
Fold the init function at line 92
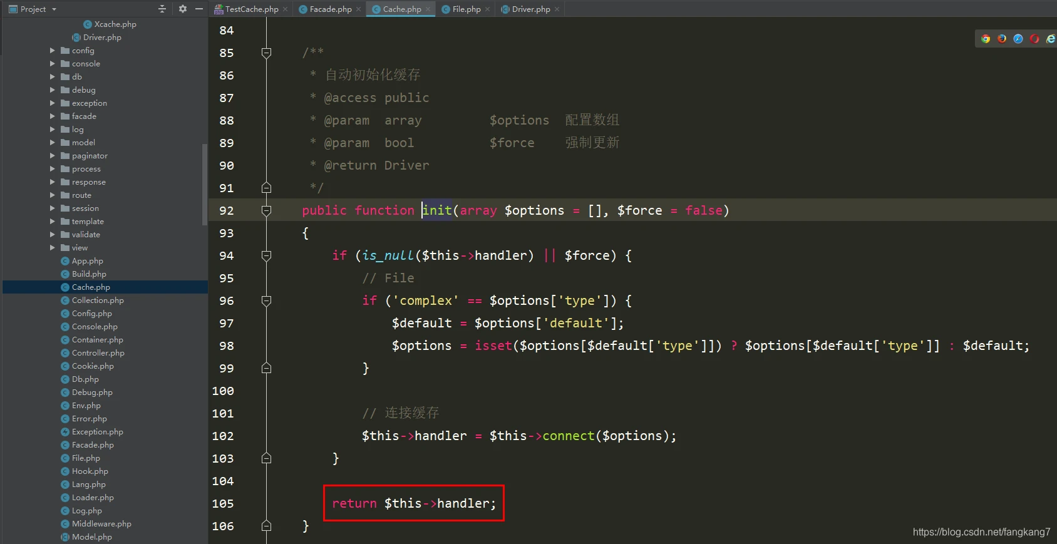266,210
